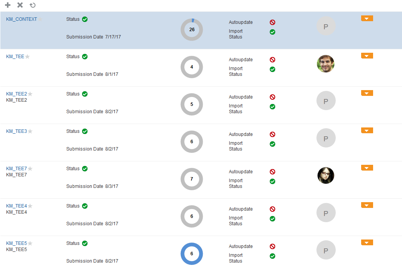Viewport: 402px width, 273px height.
Task: Click the progress ring showing 26
Action: 192,30
